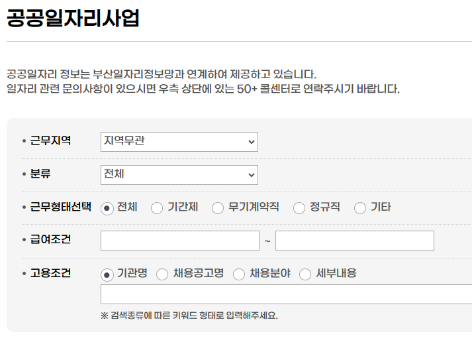Focus the maximum 급여조건 input field
472x340 pixels.
[355, 241]
